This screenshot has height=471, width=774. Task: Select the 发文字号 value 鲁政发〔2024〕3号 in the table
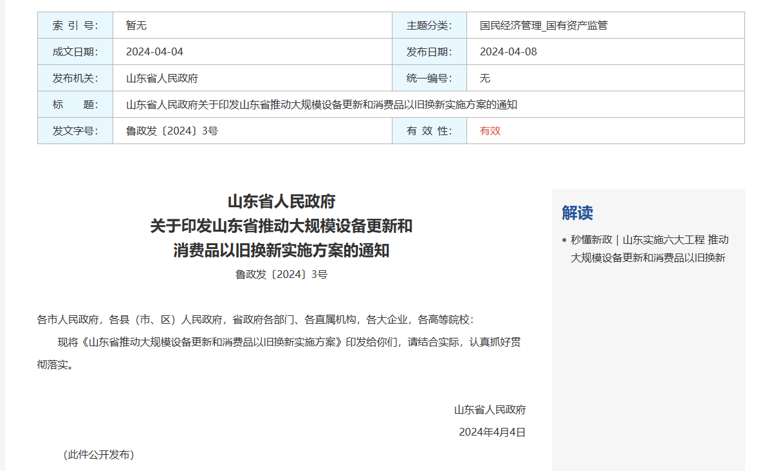pyautogui.click(x=172, y=131)
